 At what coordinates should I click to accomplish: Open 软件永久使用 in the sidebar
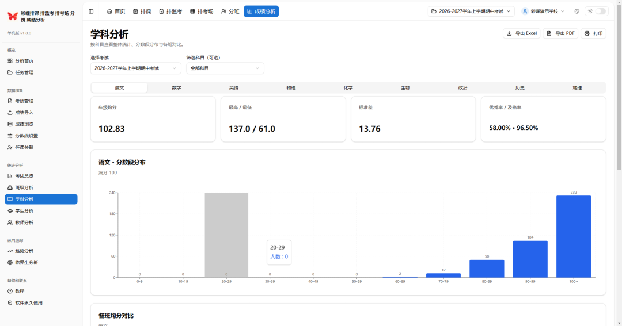coord(29,303)
